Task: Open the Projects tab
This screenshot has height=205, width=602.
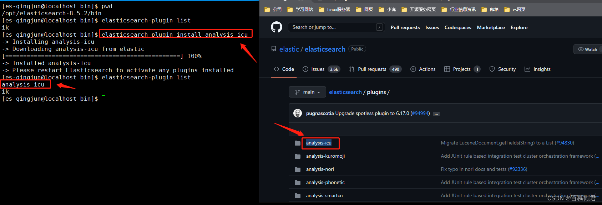Action: pos(462,69)
